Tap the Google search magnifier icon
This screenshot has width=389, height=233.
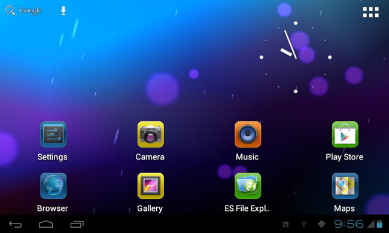click(10, 11)
